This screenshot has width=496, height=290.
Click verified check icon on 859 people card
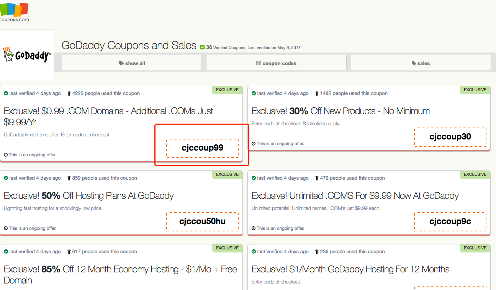pyautogui.click(x=6, y=178)
